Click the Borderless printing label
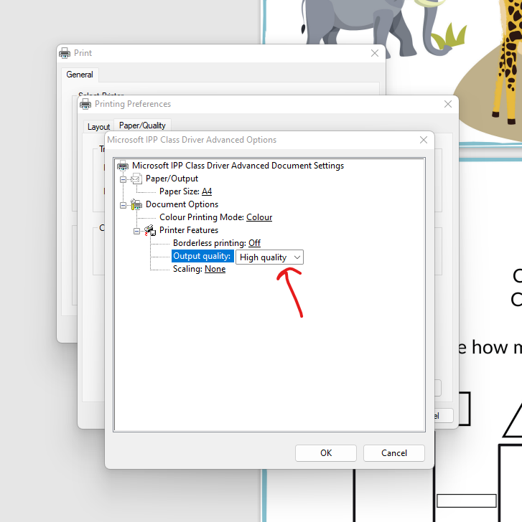Image resolution: width=522 pixels, height=522 pixels. tap(210, 243)
